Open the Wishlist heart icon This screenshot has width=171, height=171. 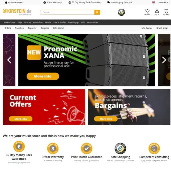coord(147,11)
